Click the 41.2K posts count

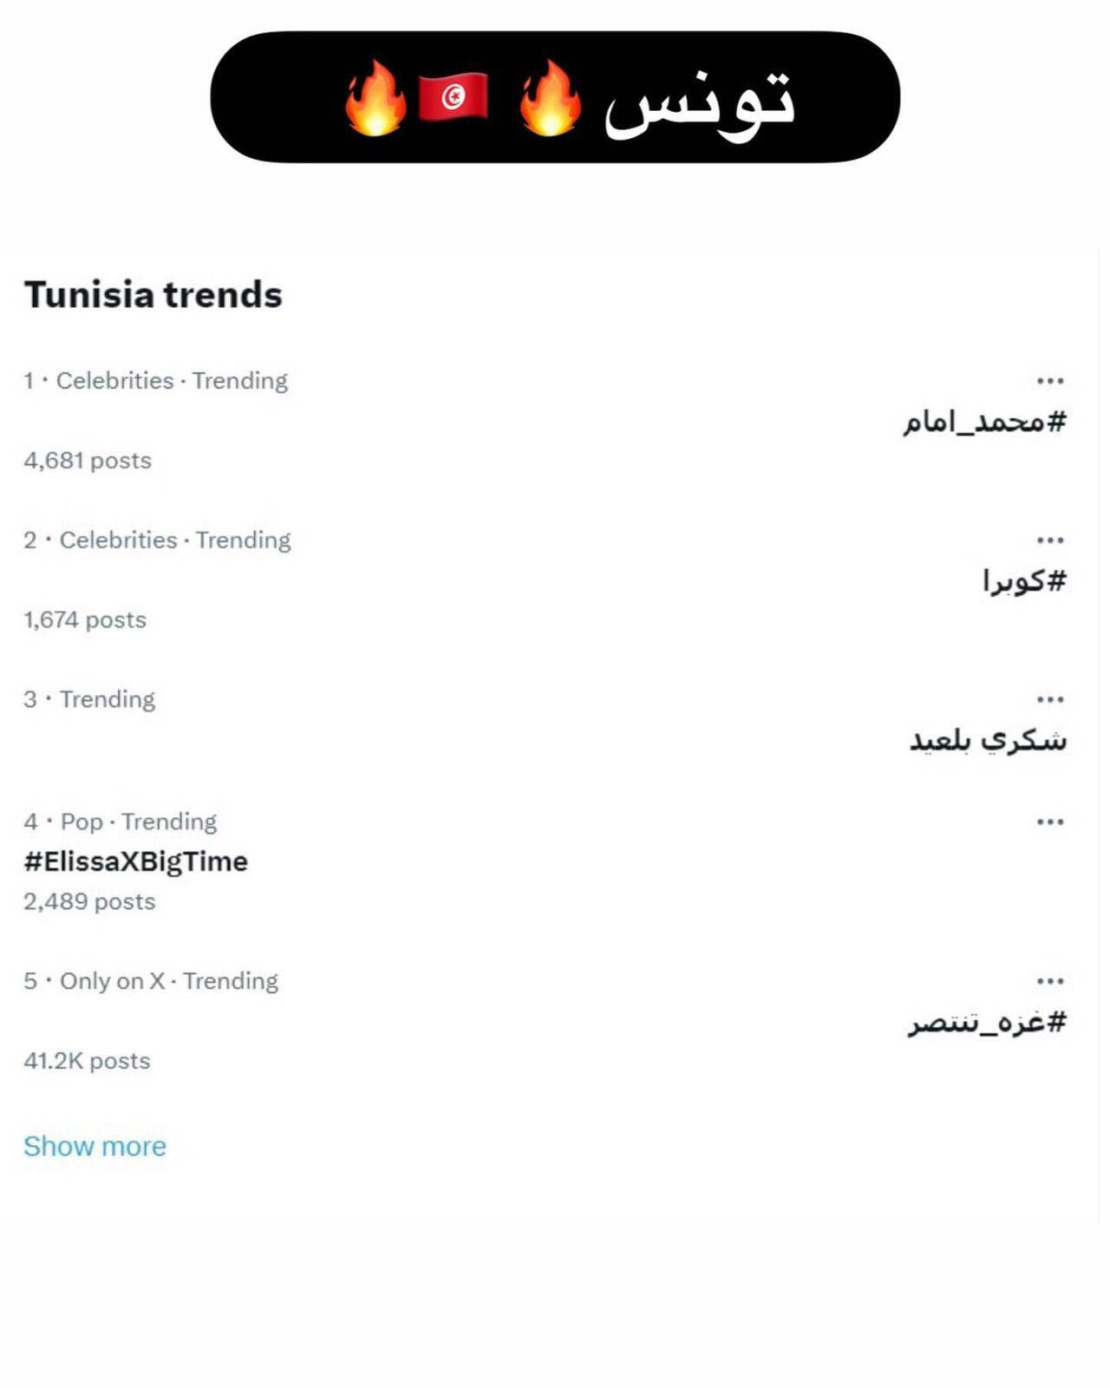[x=87, y=1061]
